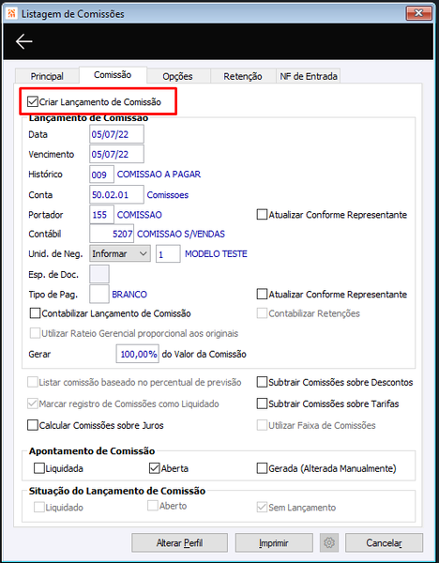Click the BRANCO payment type text
Viewport: 439px width, 563px height.
click(x=129, y=295)
